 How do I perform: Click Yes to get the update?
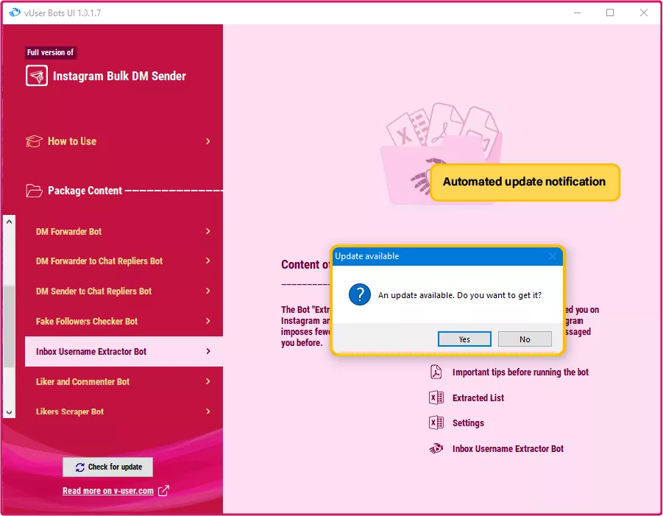coord(464,339)
